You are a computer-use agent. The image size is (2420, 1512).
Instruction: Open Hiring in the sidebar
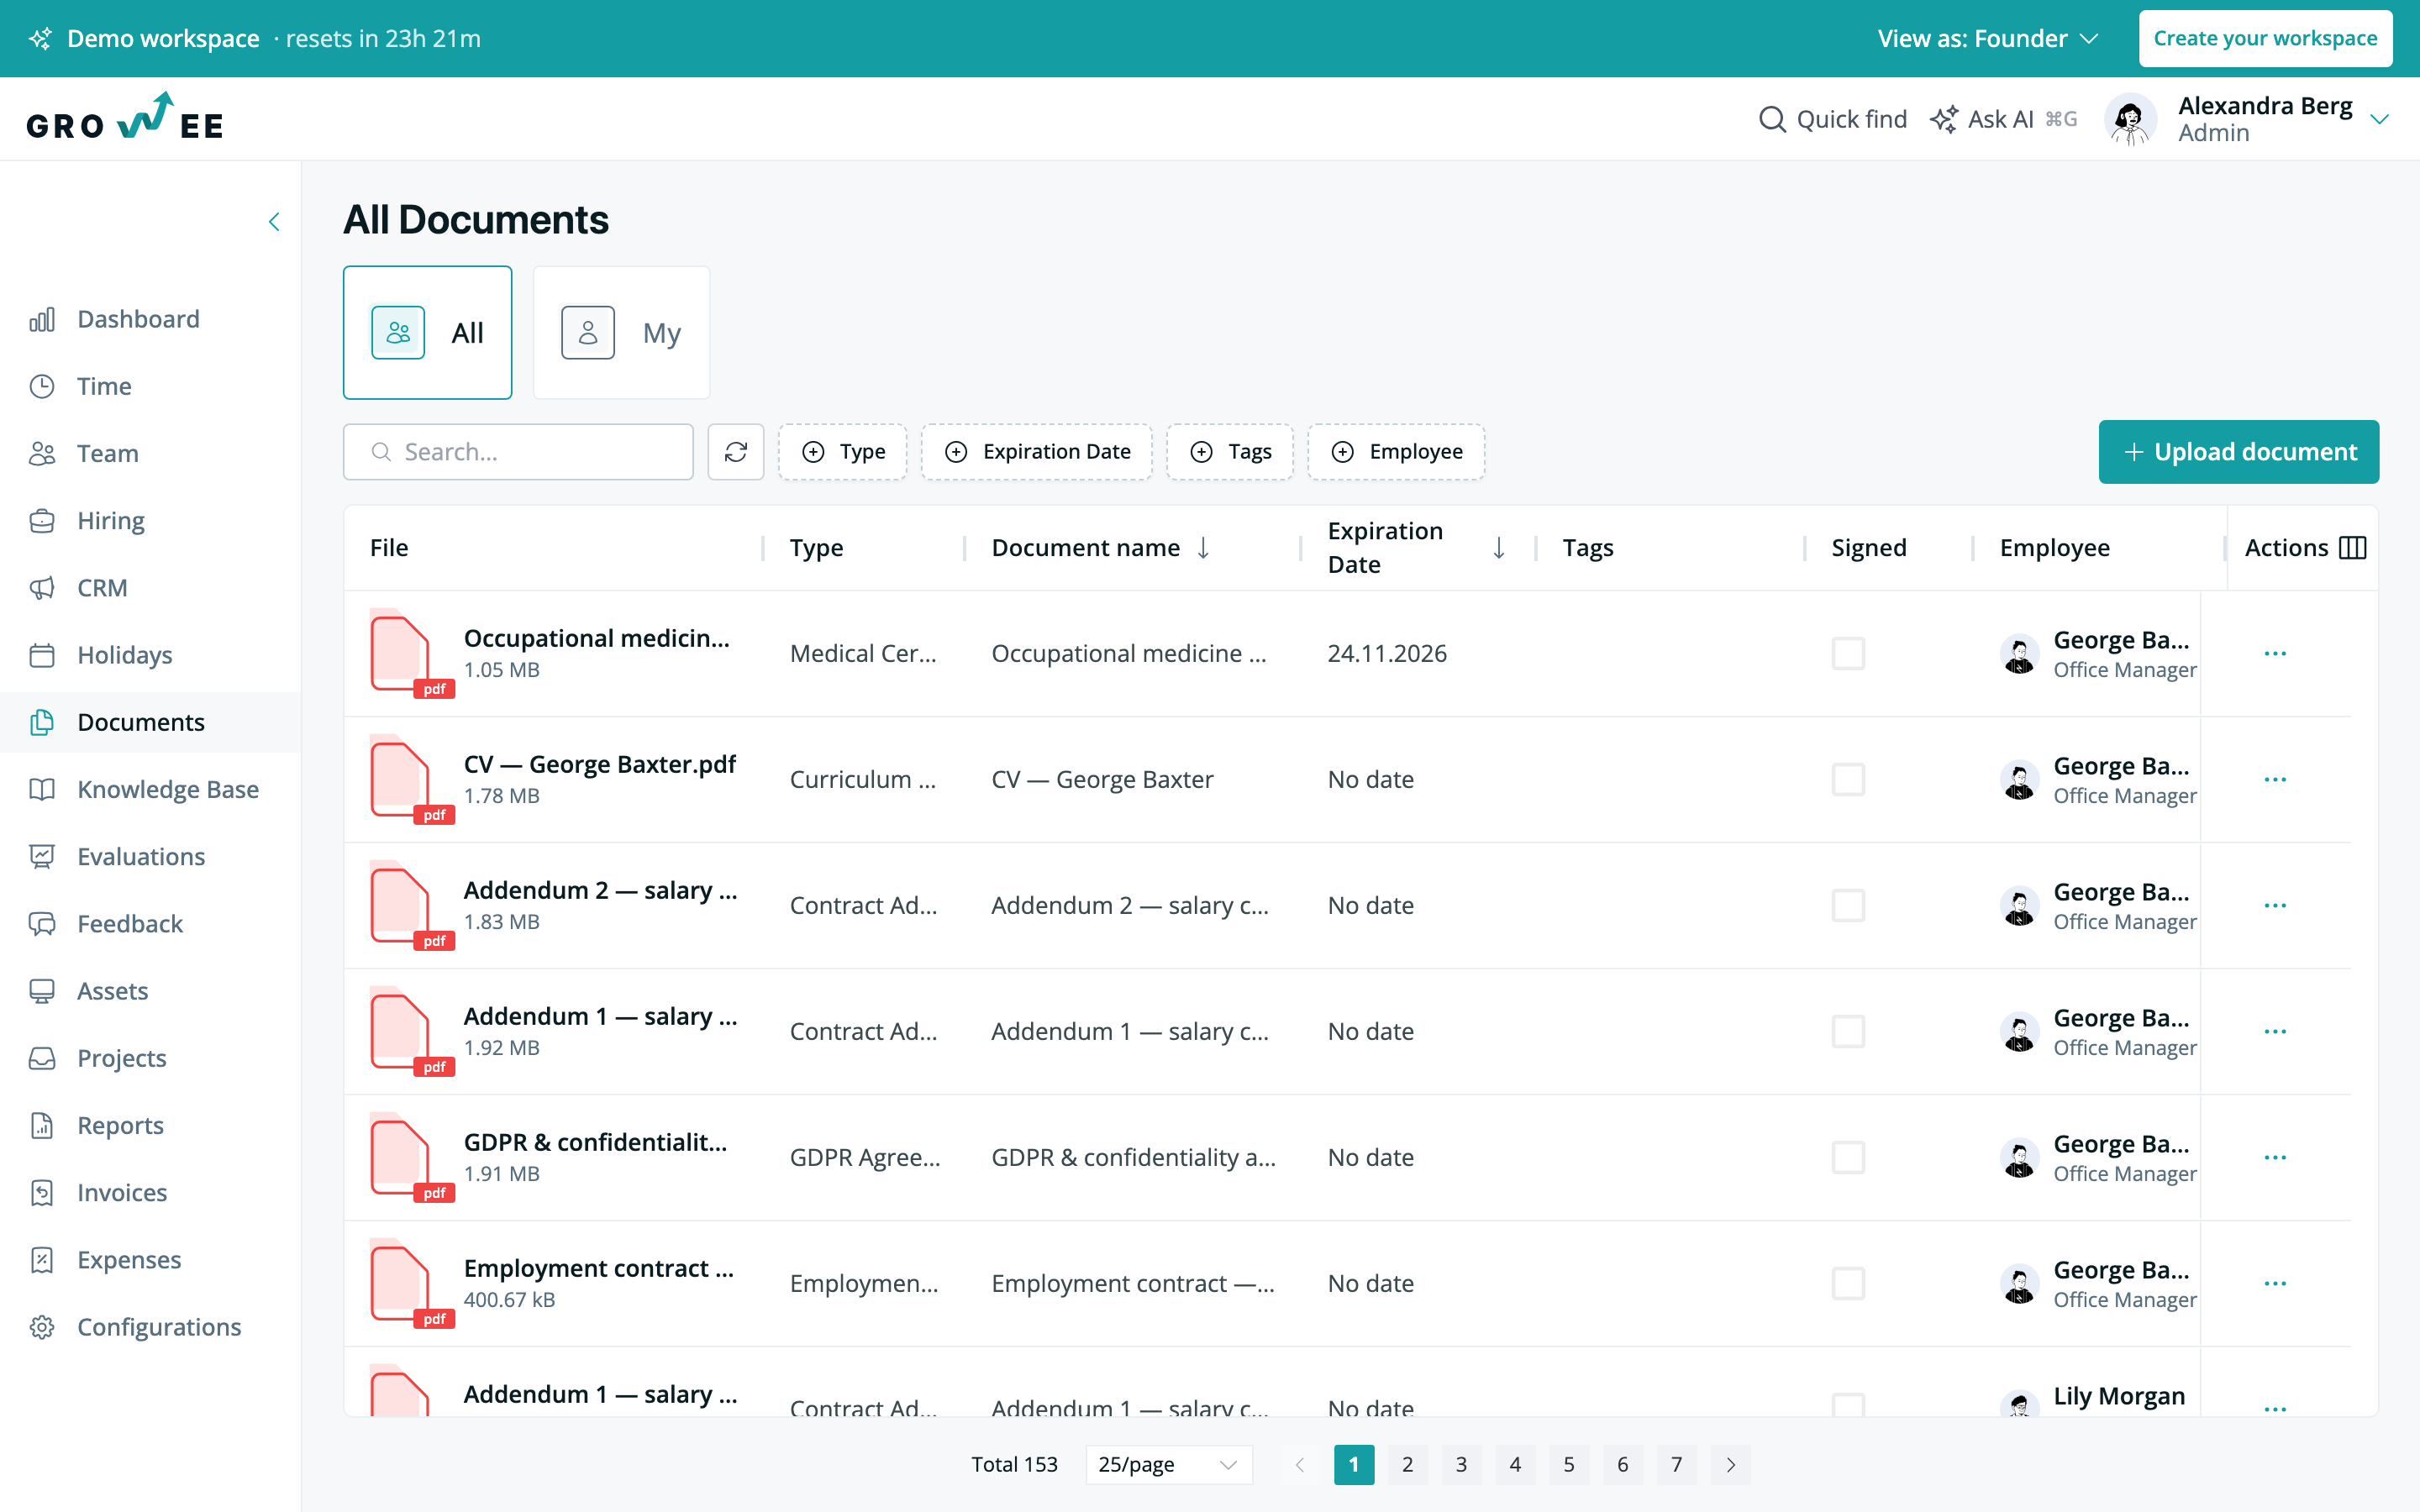[x=150, y=521]
